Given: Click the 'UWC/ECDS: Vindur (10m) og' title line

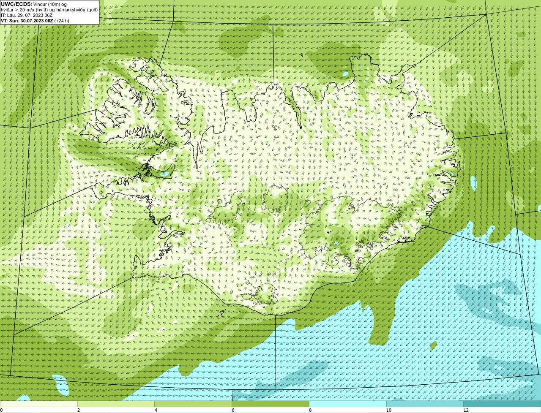Looking at the screenshot, I should (34, 4).
